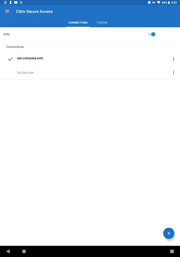Click the VPN row label
The width and height of the screenshot is (180, 257).
6,34
